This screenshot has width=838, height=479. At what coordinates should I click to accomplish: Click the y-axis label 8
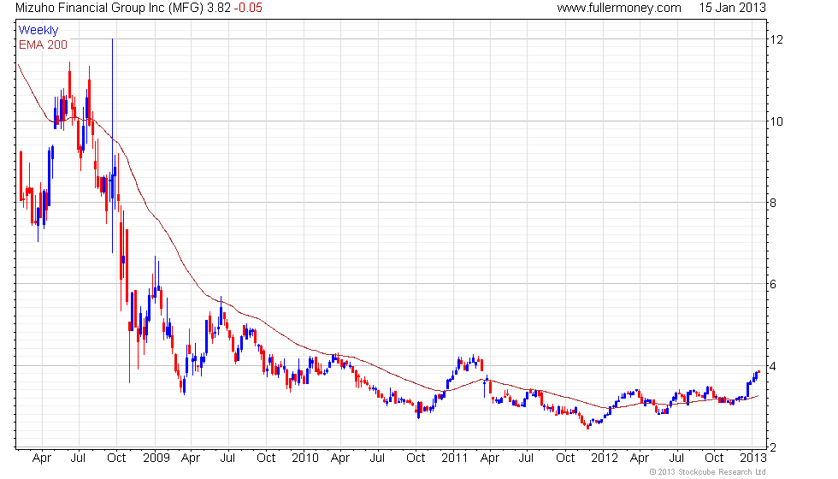(x=773, y=203)
